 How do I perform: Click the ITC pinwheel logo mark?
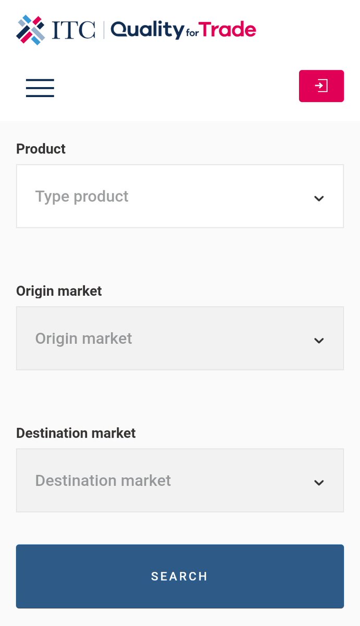[31, 30]
